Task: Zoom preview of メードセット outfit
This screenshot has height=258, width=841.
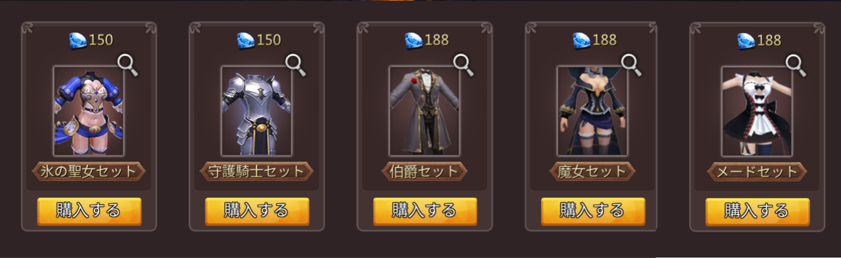Action: [x=796, y=65]
